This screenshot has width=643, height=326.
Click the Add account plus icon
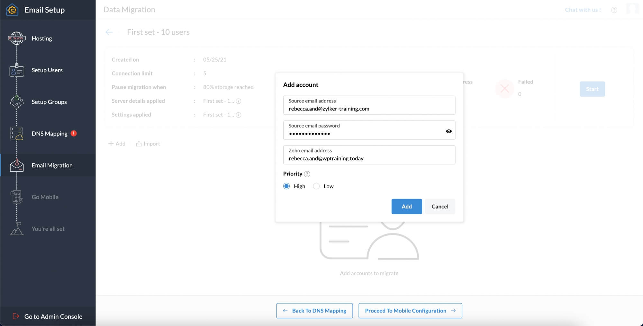[111, 144]
